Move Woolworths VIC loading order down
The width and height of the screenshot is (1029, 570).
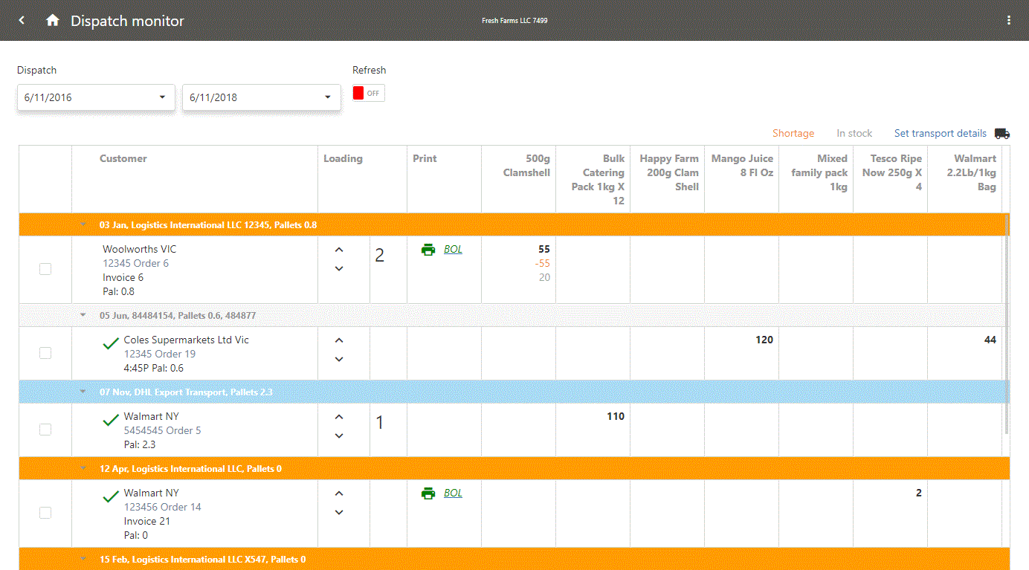click(339, 268)
